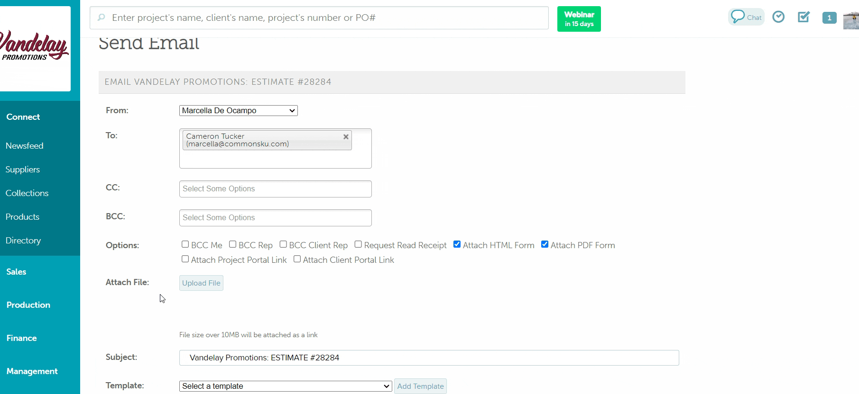
Task: Remove Cameron Tucker recipient with X
Action: (346, 137)
